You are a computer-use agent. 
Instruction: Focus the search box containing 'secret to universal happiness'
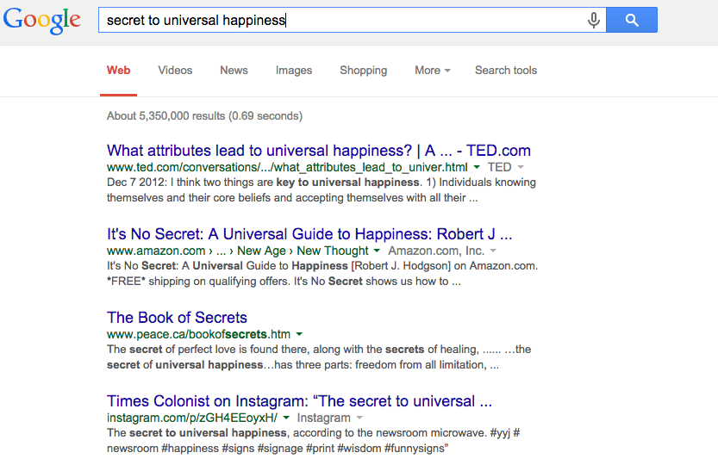coord(353,20)
